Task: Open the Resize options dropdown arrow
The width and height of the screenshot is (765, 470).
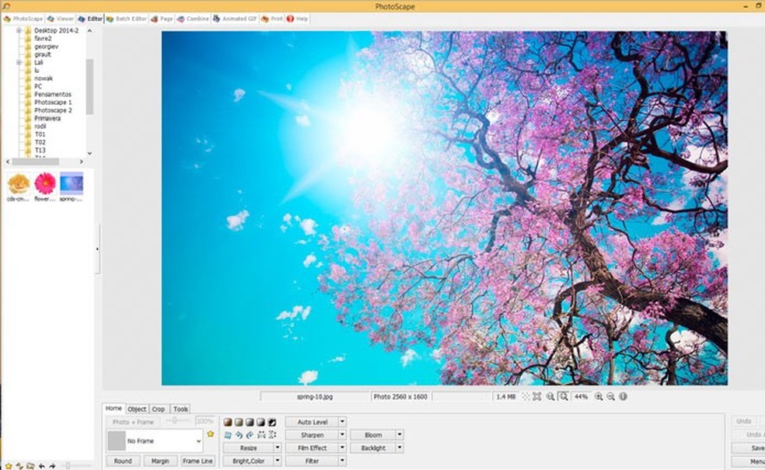Action: 278,448
